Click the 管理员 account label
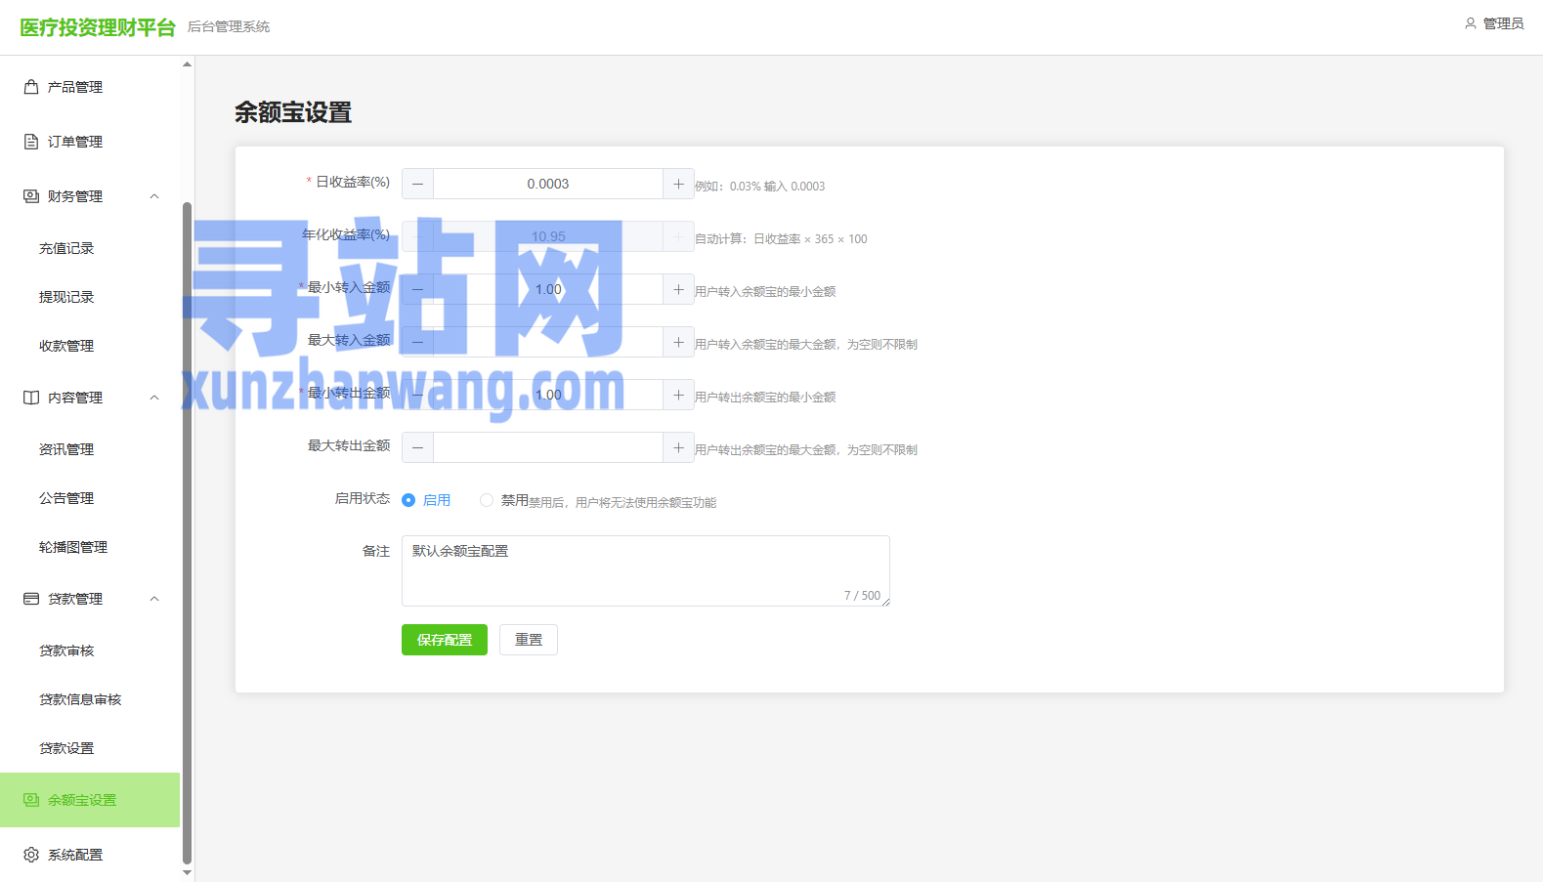The image size is (1543, 882). click(x=1503, y=23)
